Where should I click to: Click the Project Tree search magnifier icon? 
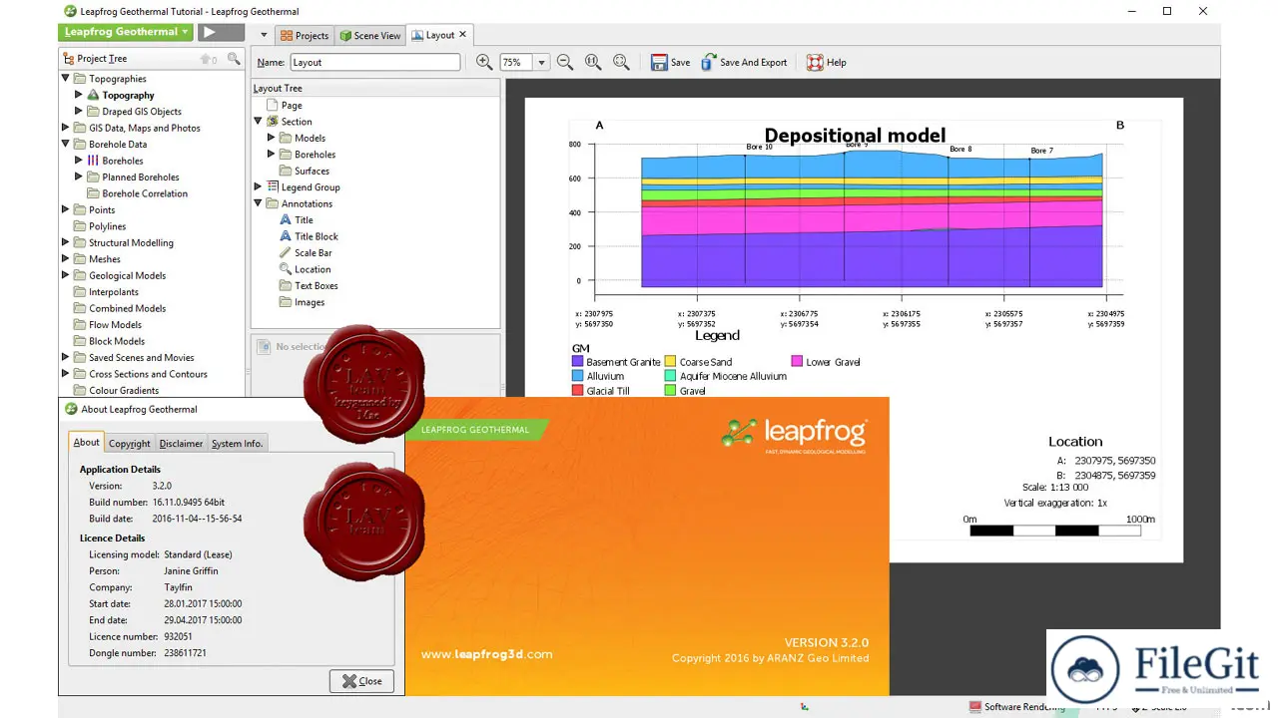point(234,59)
